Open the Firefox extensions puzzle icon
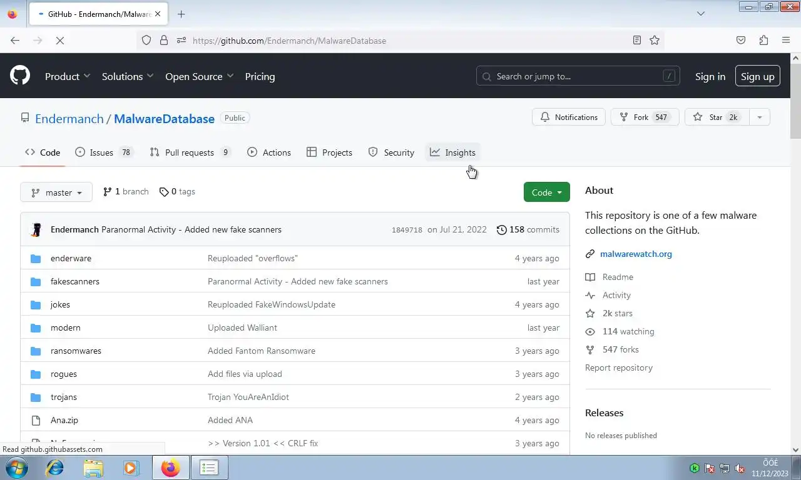Image resolution: width=801 pixels, height=480 pixels. (763, 40)
